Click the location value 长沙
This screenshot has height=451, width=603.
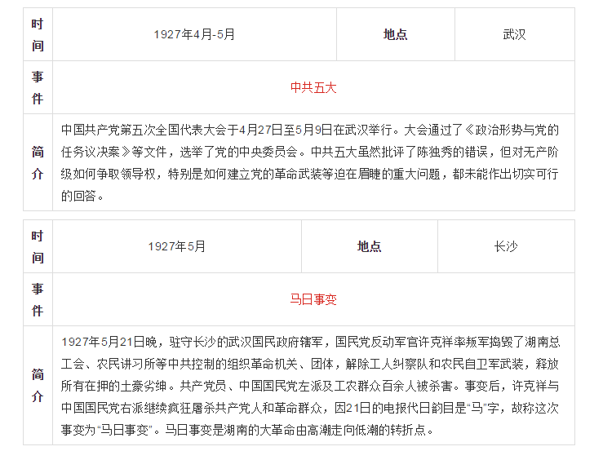click(506, 246)
